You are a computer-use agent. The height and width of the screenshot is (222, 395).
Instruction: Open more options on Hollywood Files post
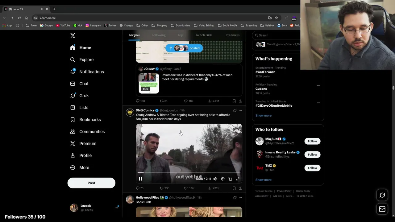pyautogui.click(x=240, y=198)
